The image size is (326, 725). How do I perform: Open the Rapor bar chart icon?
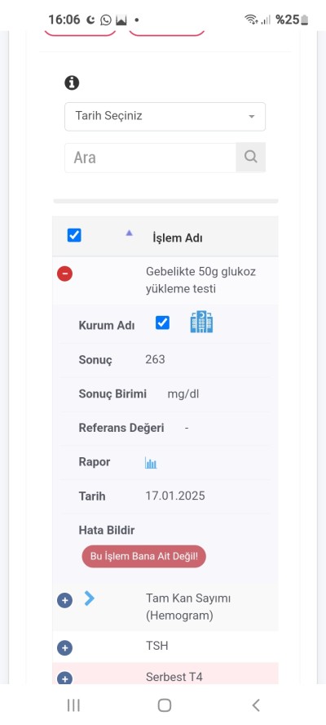point(151,463)
